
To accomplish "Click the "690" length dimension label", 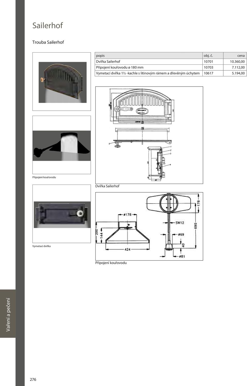I will coord(196,226).
